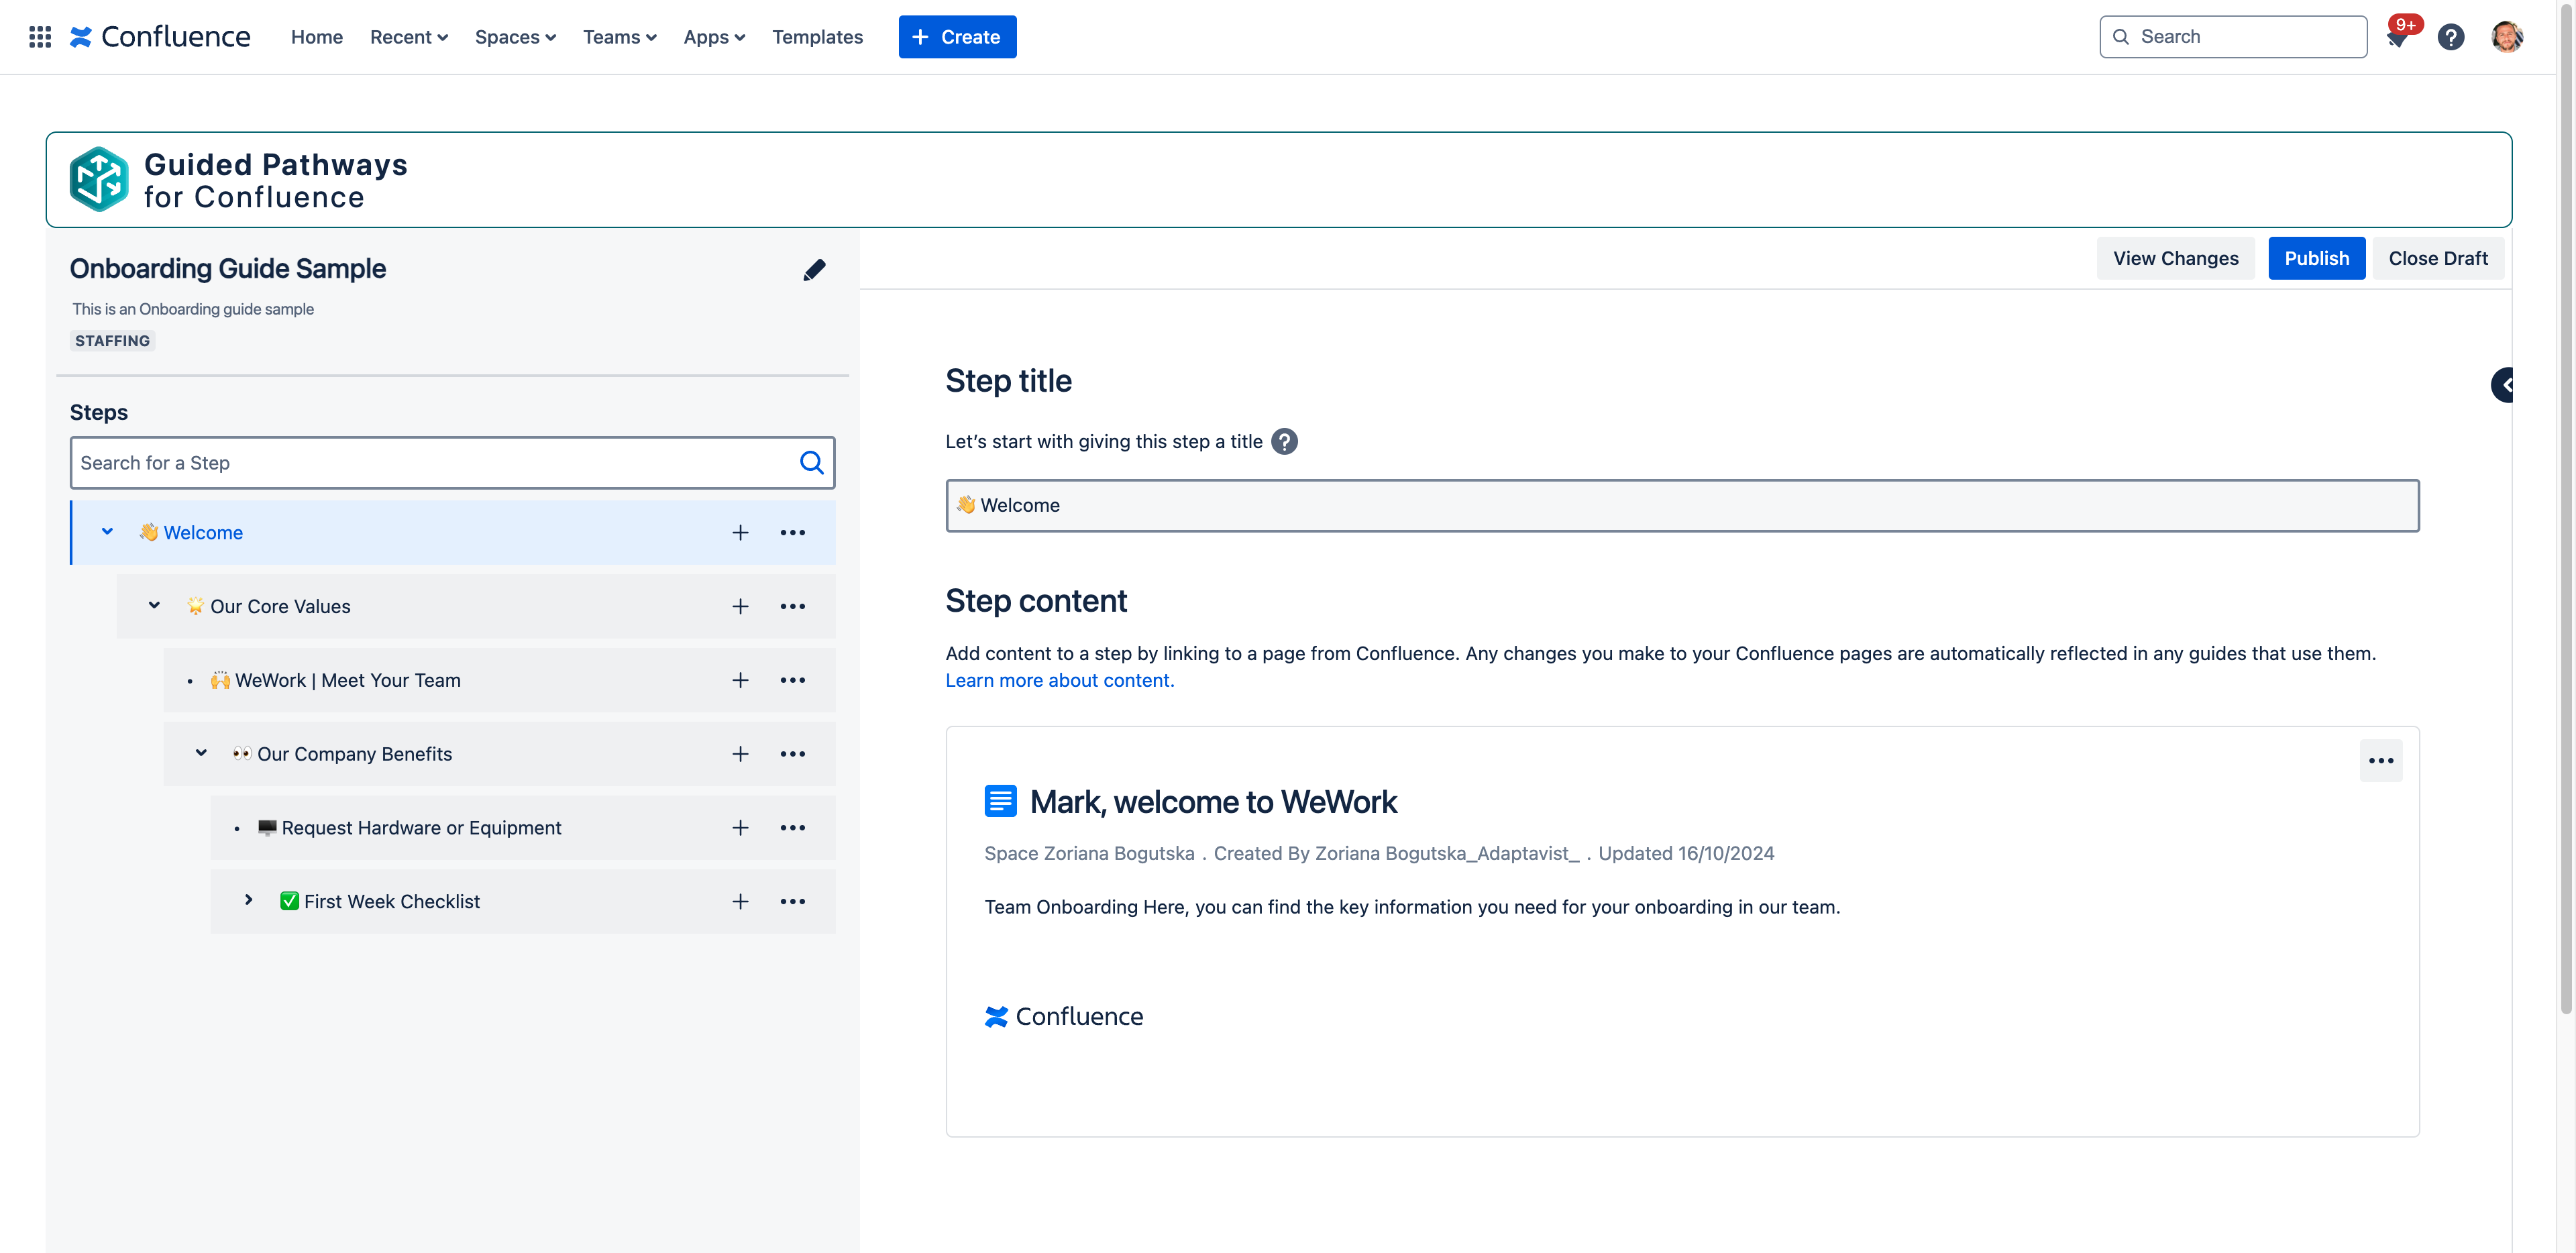Open more options for Welcome step
The height and width of the screenshot is (1253, 2576).
793,533
